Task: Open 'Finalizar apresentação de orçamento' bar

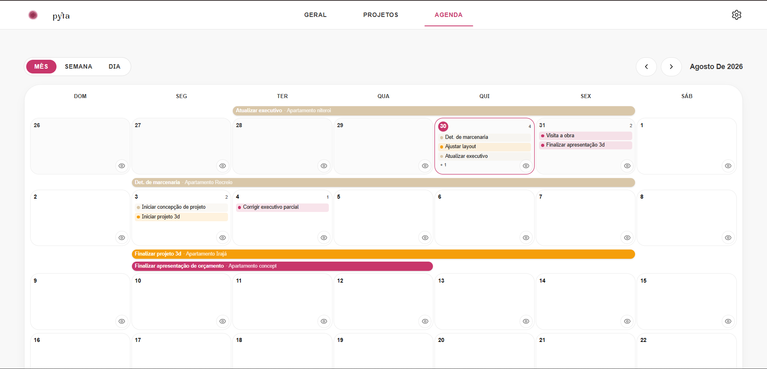Action: [282, 266]
